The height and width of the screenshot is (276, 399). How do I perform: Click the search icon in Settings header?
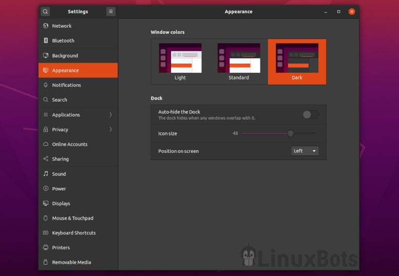45,11
